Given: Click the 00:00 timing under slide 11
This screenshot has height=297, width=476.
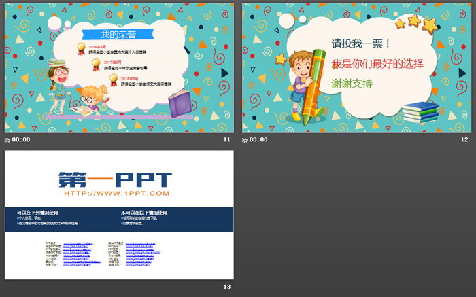Looking at the screenshot, I should [21, 140].
